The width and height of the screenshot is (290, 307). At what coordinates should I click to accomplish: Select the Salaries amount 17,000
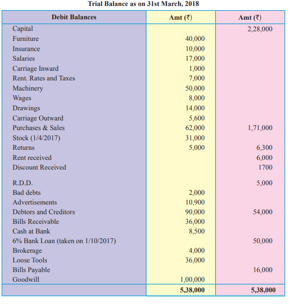pos(195,58)
